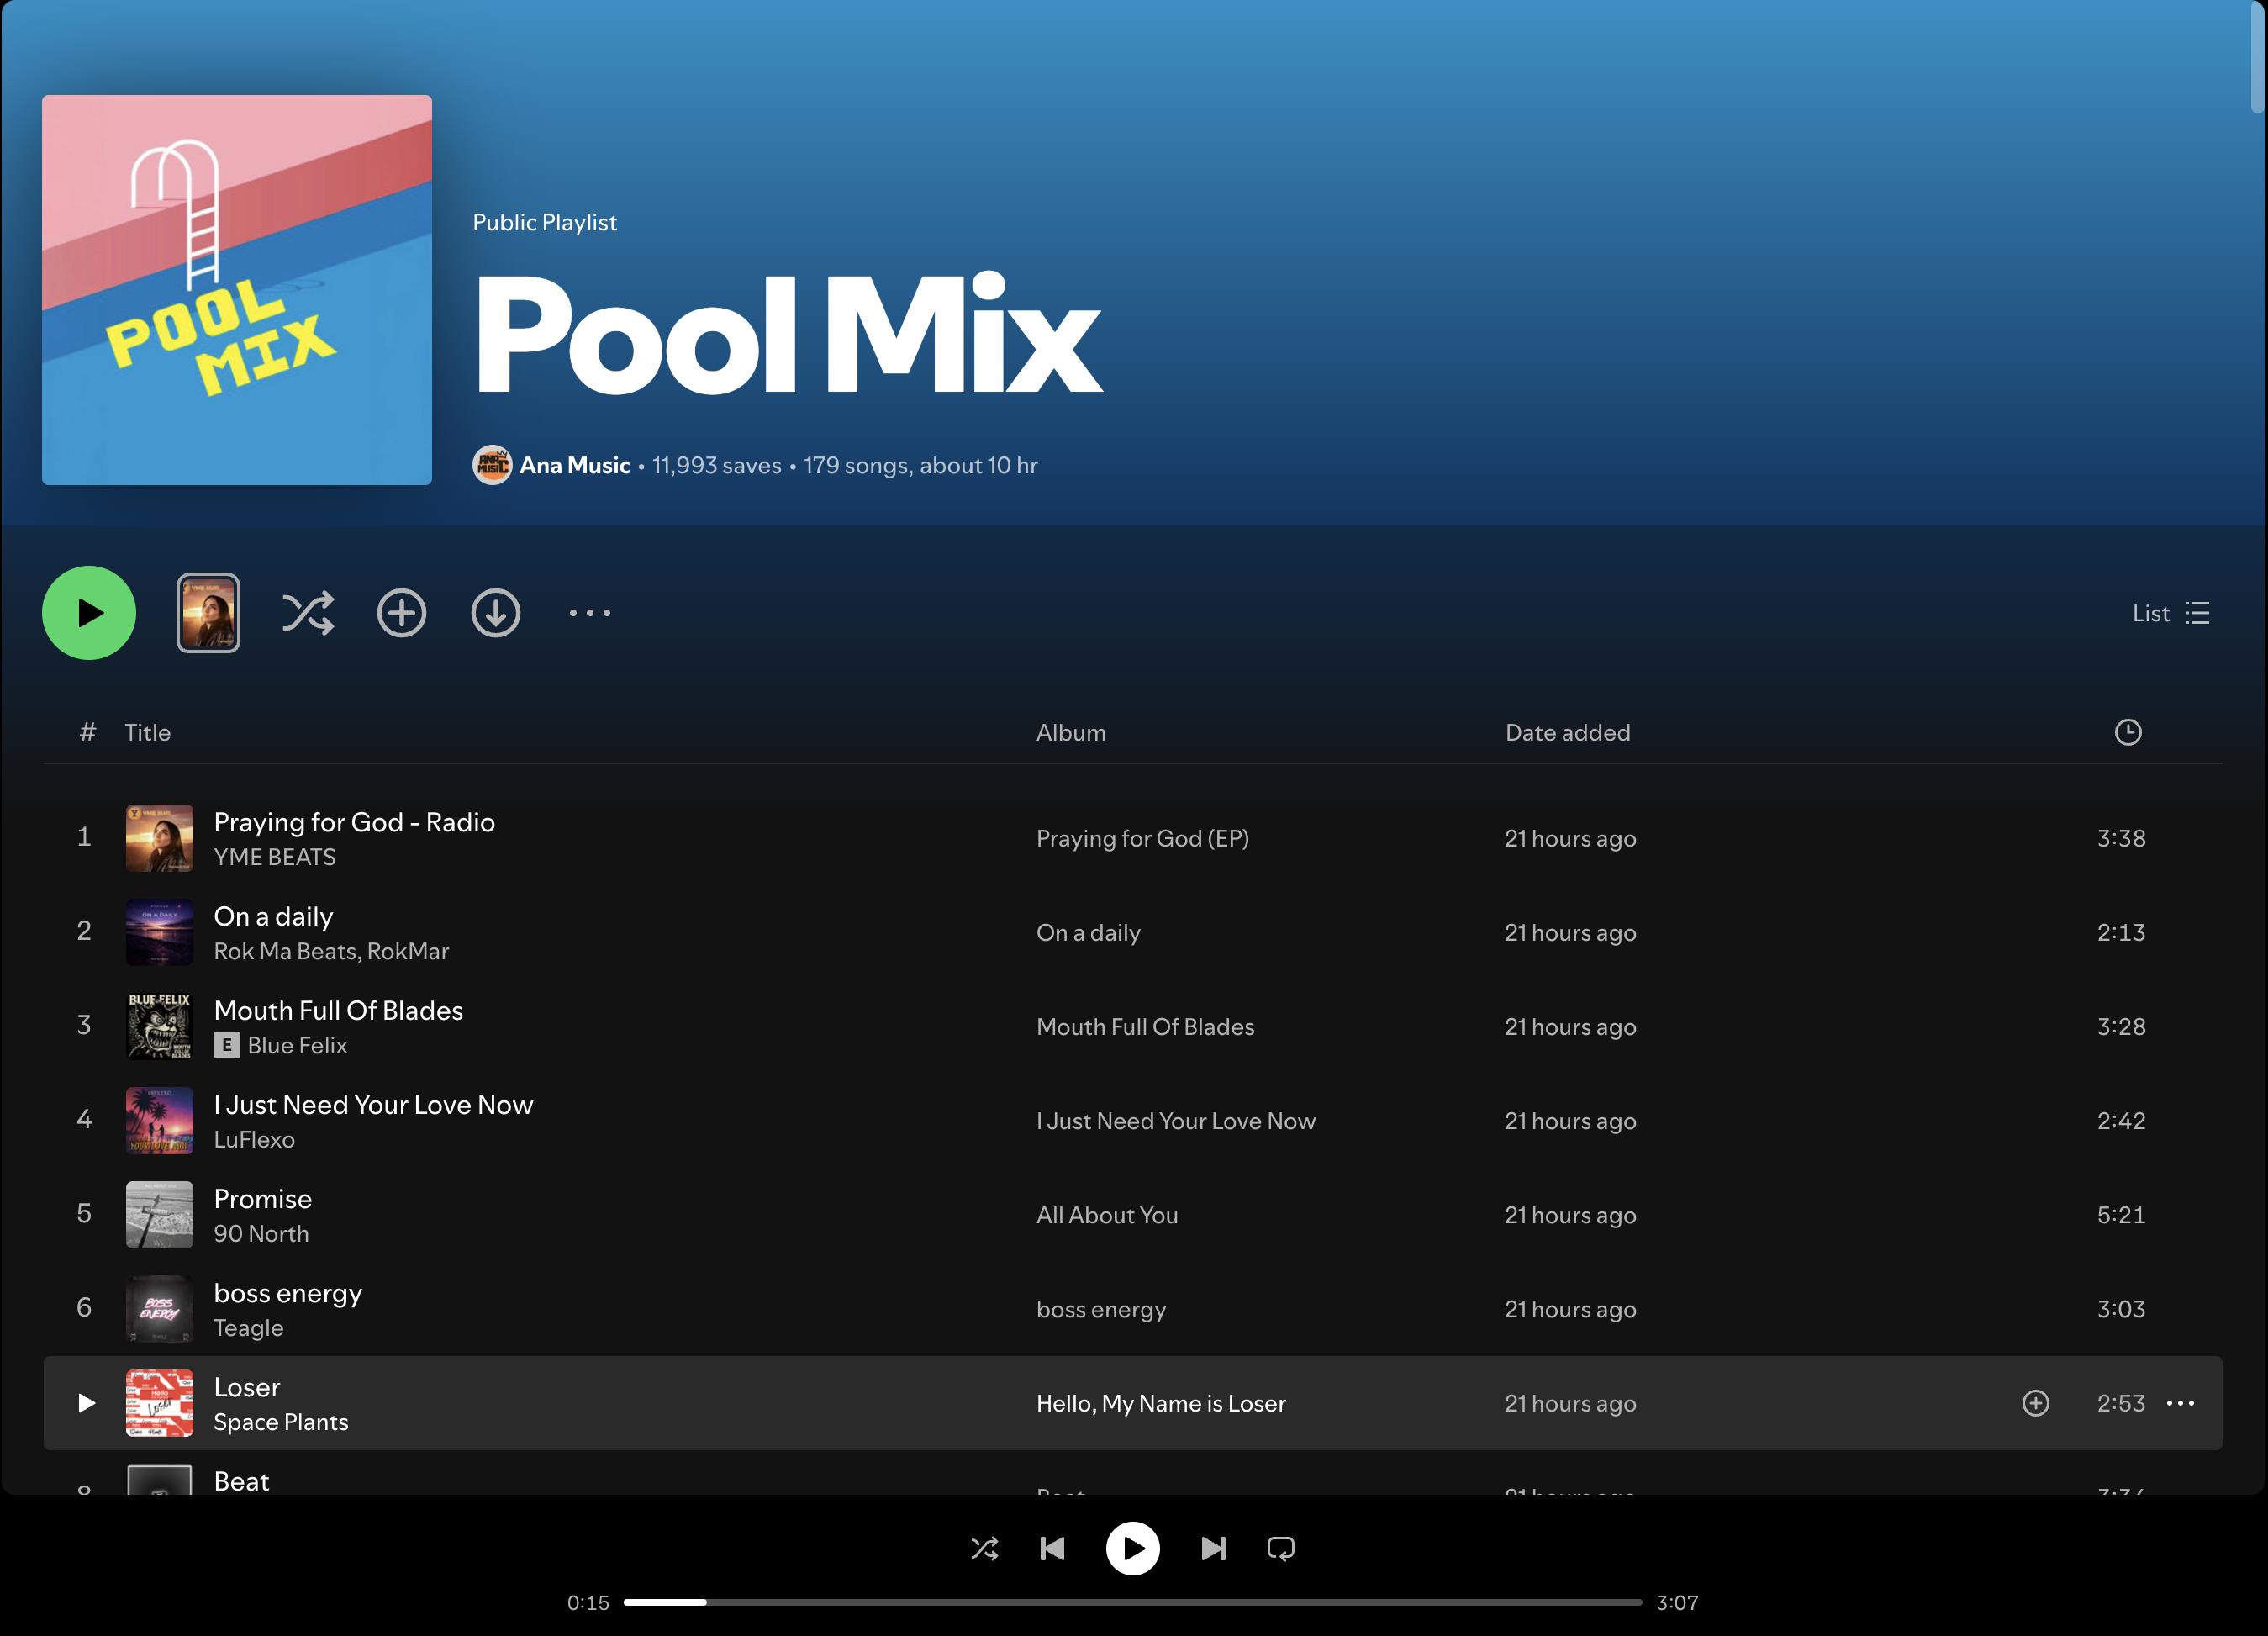Skip to the previous track
2268x1636 pixels.
tap(1052, 1549)
